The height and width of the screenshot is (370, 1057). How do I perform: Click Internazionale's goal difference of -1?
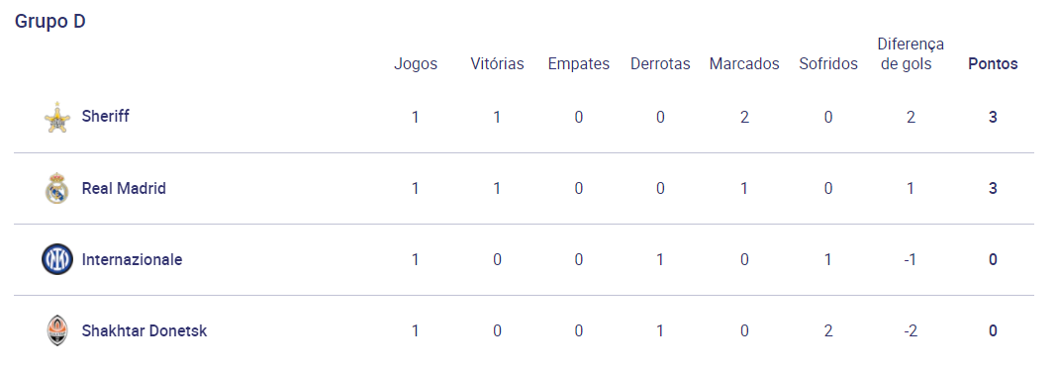tap(911, 259)
